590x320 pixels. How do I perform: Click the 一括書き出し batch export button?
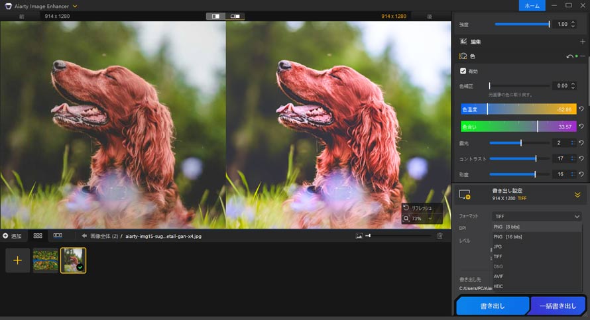coord(558,305)
